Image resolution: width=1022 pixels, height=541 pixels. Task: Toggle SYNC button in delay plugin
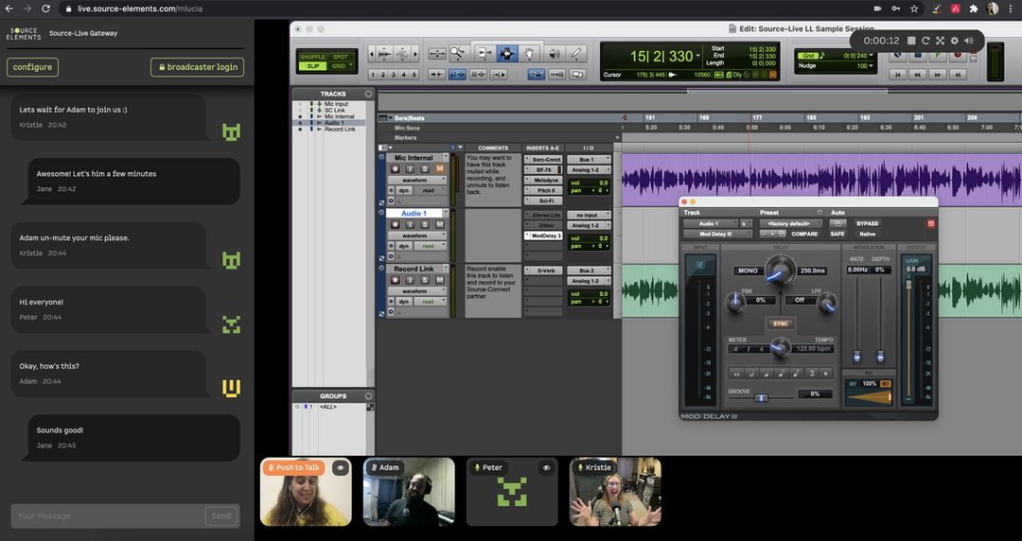(x=781, y=323)
